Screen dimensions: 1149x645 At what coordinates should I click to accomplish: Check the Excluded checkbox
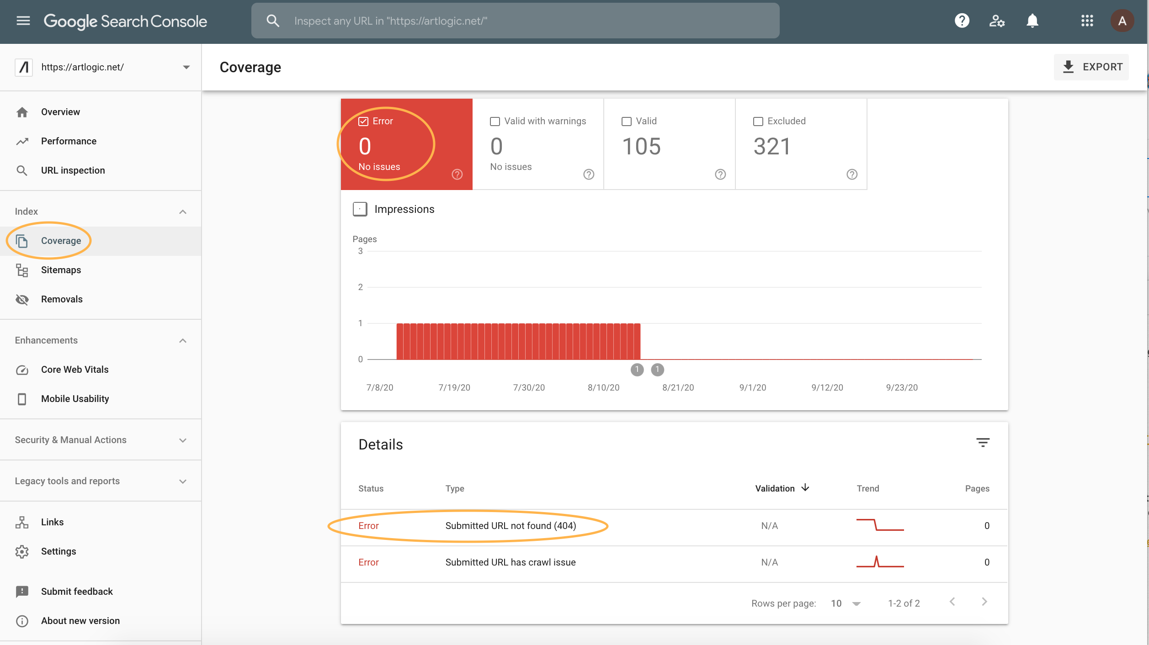point(758,122)
